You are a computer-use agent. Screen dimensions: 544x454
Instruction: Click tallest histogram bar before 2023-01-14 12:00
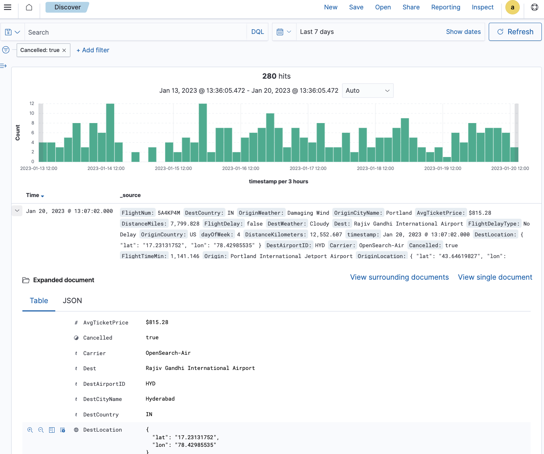pyautogui.click(x=110, y=132)
